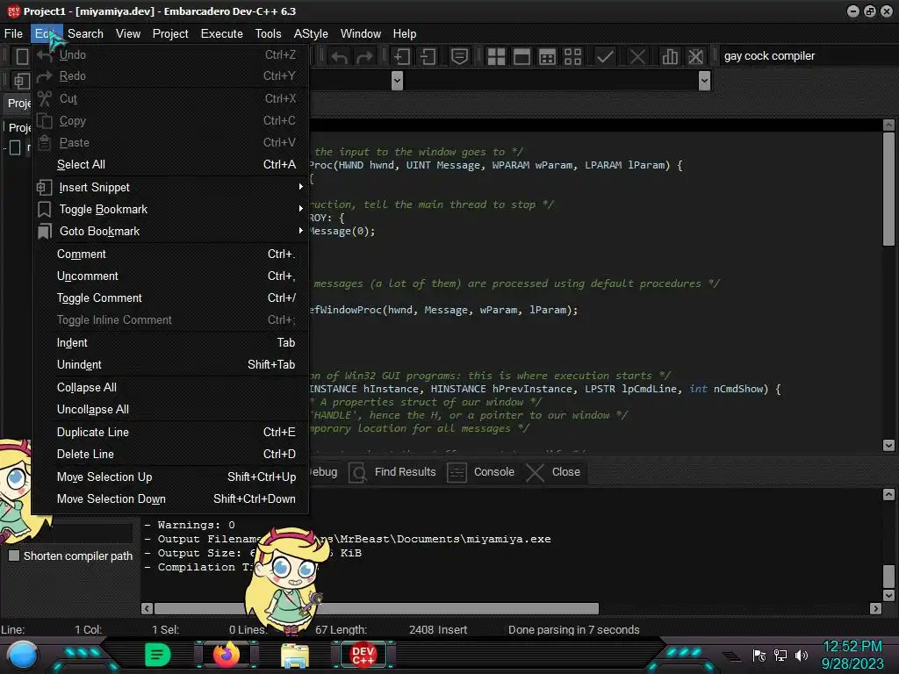The width and height of the screenshot is (899, 674).
Task: Choose Move Selection Down in Edit menu
Action: pos(169,498)
